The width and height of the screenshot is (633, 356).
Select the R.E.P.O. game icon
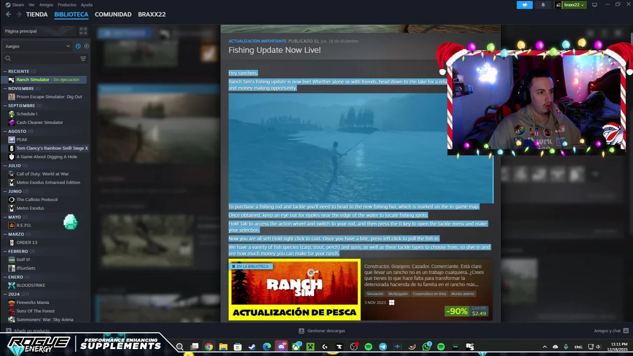coord(11,225)
